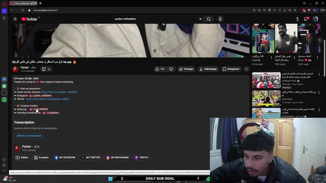The image size is (326, 183).
Task: Open Instagram parker_seifddine link
Action: pyautogui.click(x=40, y=96)
